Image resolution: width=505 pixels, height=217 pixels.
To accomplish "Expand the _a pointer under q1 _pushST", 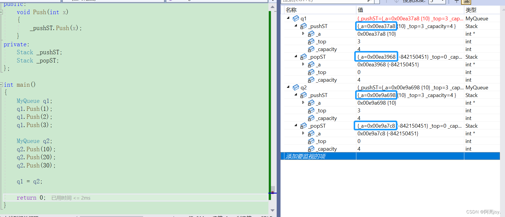I will (303, 34).
